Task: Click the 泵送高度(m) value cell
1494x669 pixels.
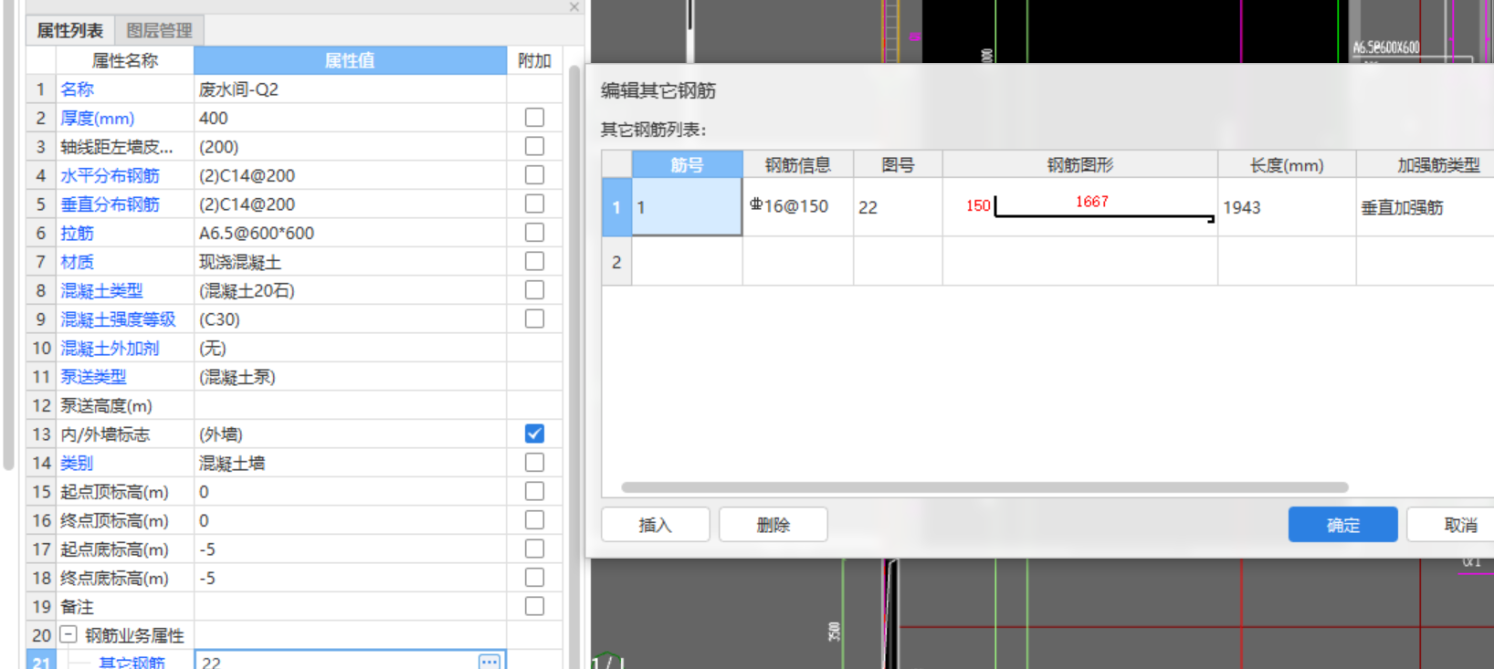Action: 350,405
